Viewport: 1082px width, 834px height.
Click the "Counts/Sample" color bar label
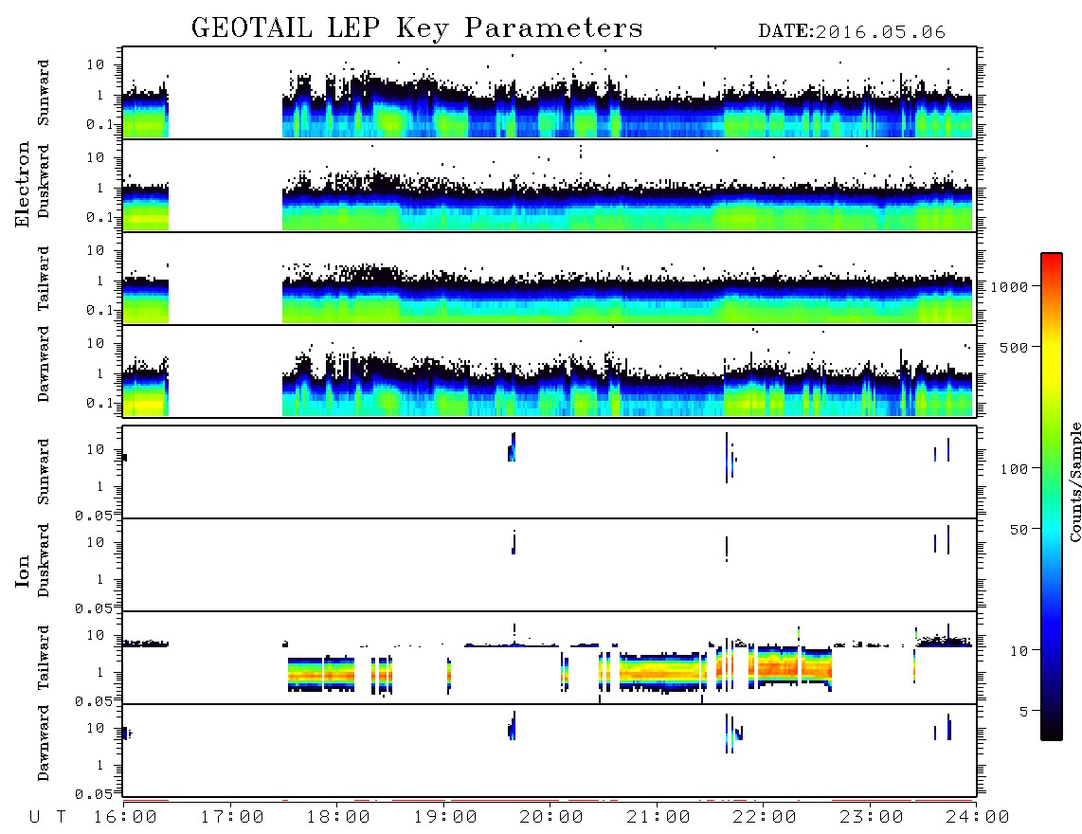pos(1075,481)
